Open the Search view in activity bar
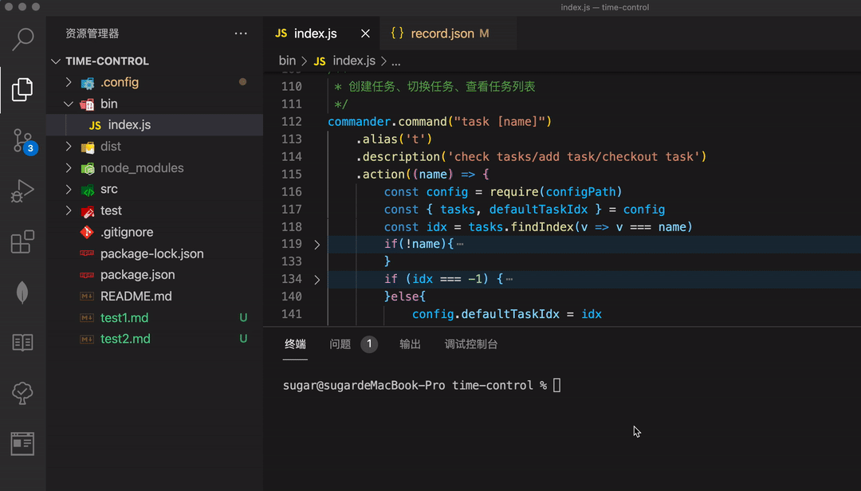861x491 pixels. click(x=22, y=40)
